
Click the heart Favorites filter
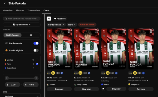(60, 19)
